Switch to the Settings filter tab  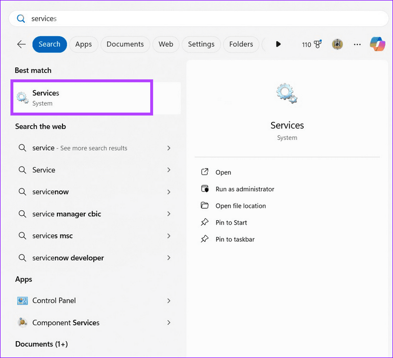tap(201, 44)
